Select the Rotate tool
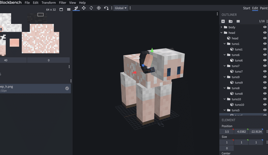This screenshot has width=268, height=155. pos(91,8)
